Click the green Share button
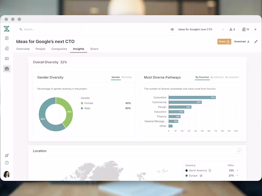 coord(224,41)
